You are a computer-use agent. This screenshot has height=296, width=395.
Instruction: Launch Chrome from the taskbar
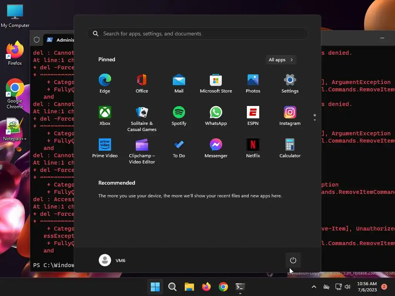[x=223, y=287]
